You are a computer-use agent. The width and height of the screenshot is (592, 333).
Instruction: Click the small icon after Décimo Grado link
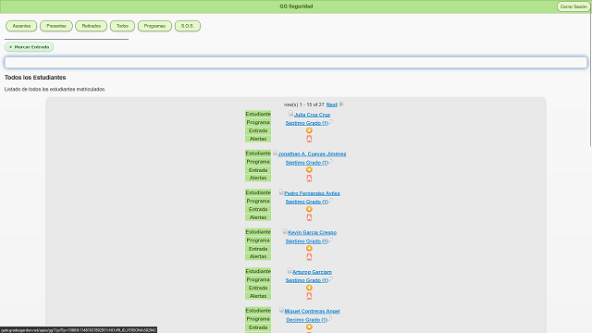tap(330, 318)
